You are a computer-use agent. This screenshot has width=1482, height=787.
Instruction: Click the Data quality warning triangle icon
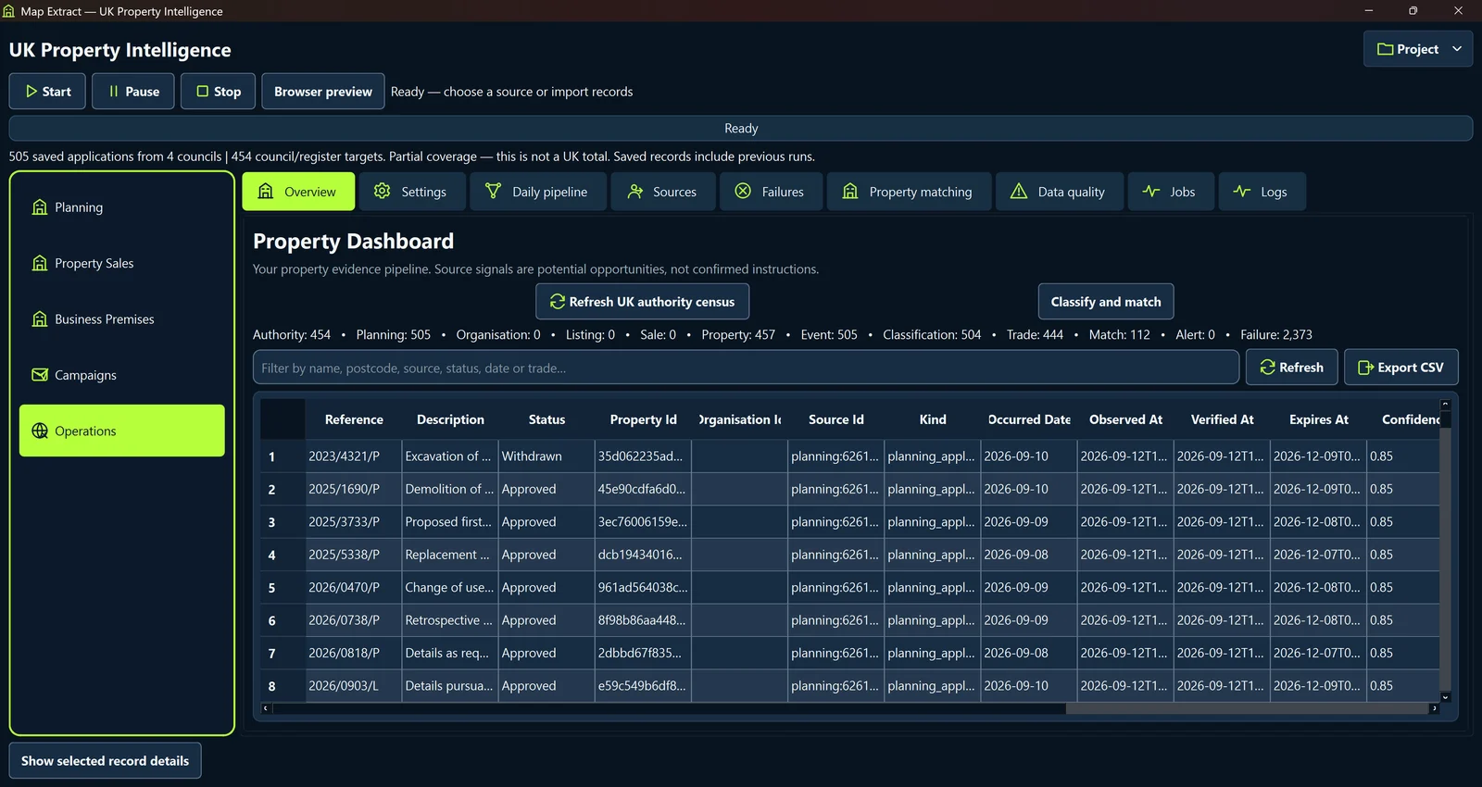point(1019,191)
